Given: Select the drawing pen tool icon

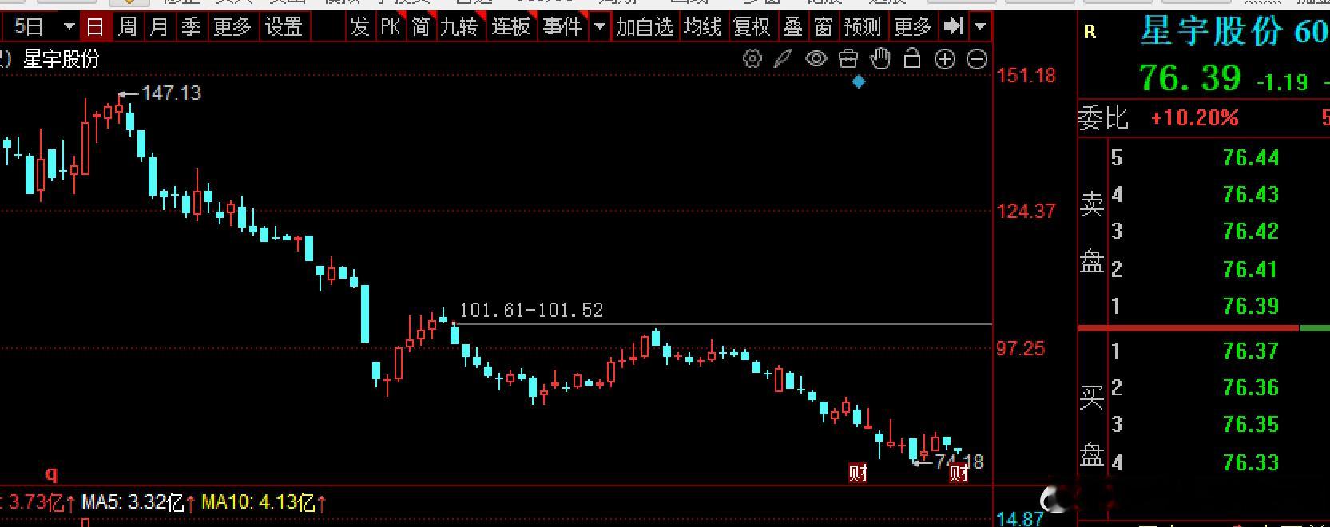Looking at the screenshot, I should (x=784, y=59).
